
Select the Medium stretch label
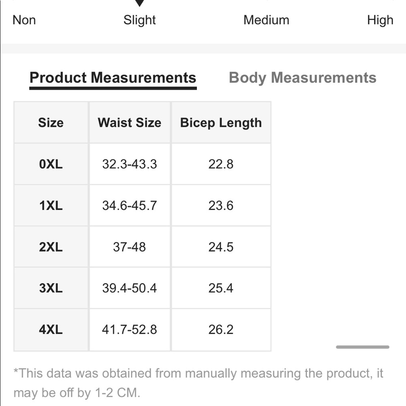coord(266,20)
